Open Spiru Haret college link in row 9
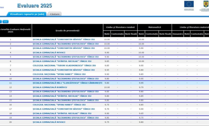Viewport: 209px width, 126px height. tap(59, 74)
